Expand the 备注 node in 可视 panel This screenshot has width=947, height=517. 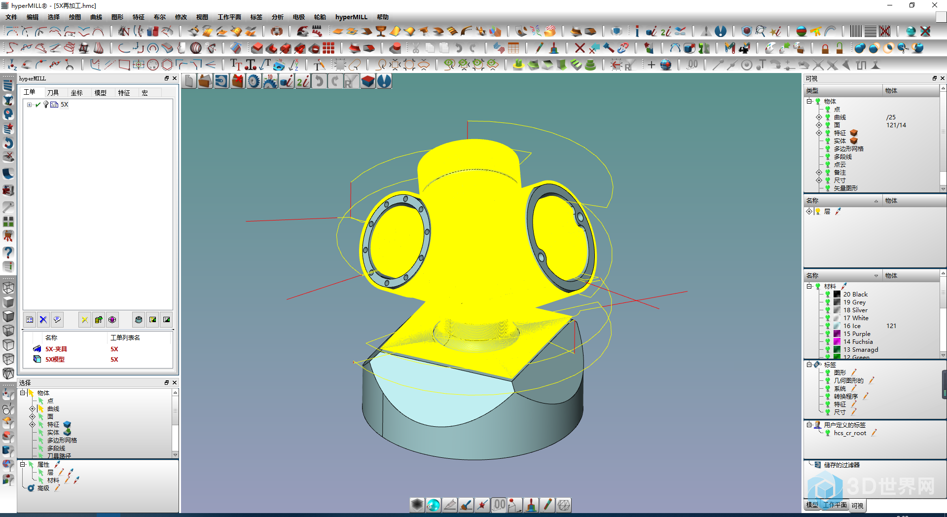click(x=819, y=173)
